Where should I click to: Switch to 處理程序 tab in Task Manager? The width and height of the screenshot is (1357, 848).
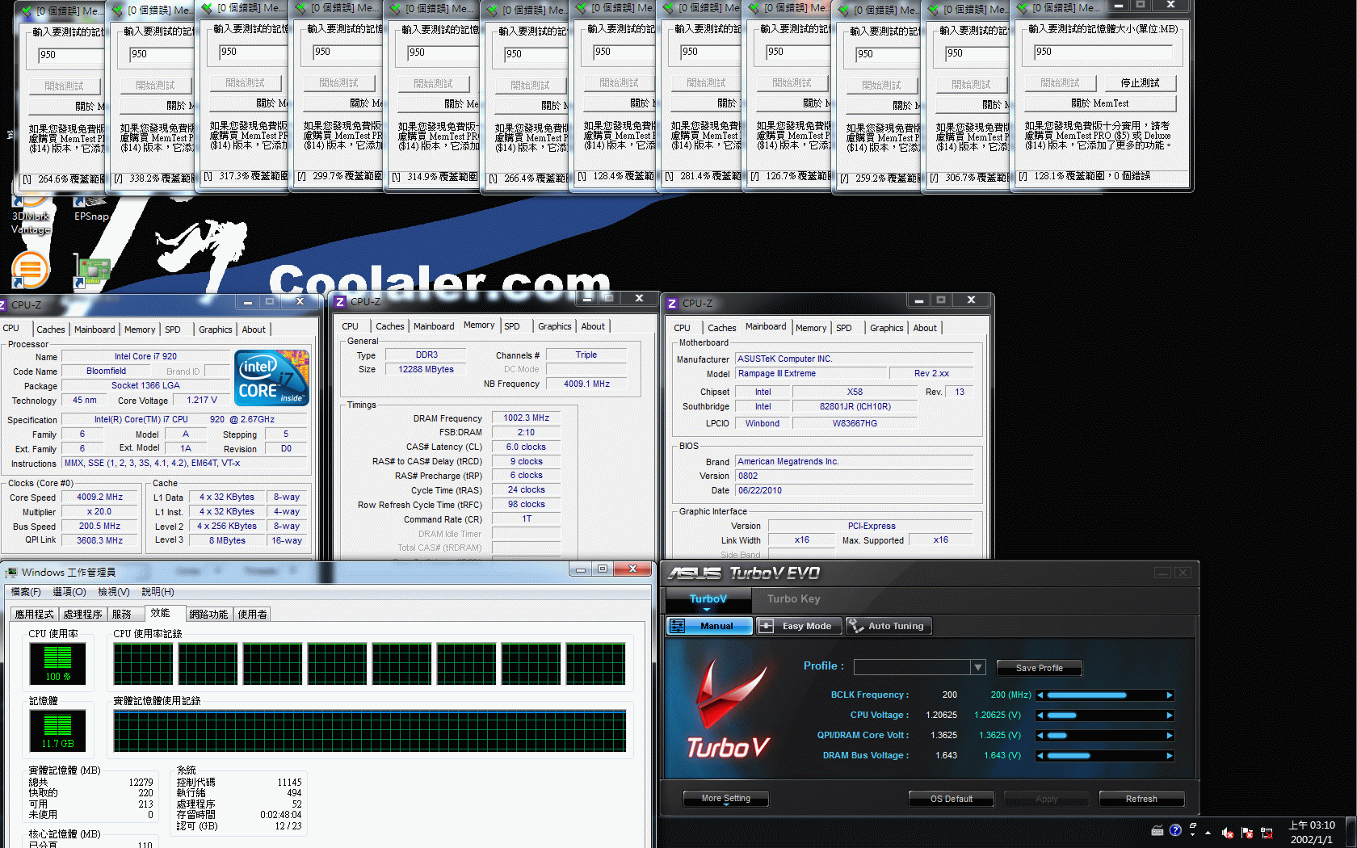click(x=82, y=615)
